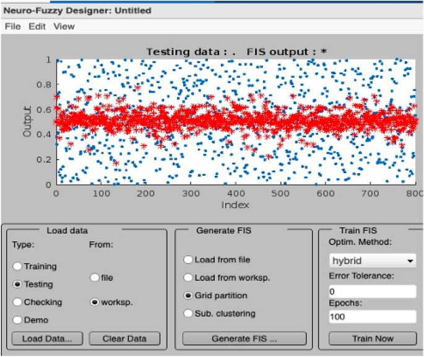Open the Edit menu

pos(37,27)
